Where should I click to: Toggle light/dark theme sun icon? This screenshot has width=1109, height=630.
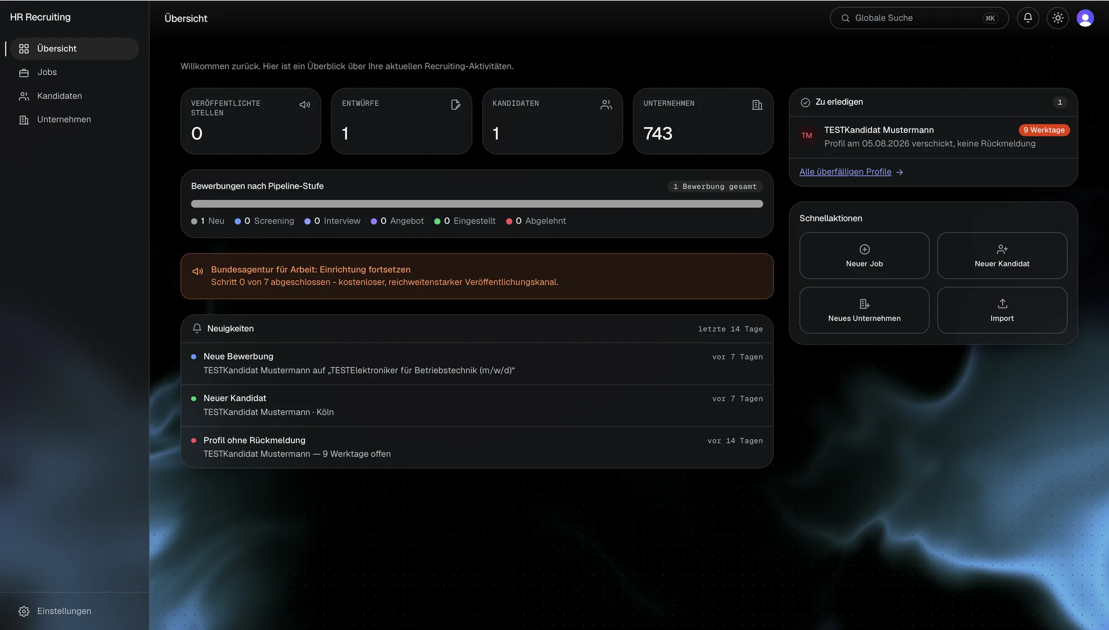1058,18
